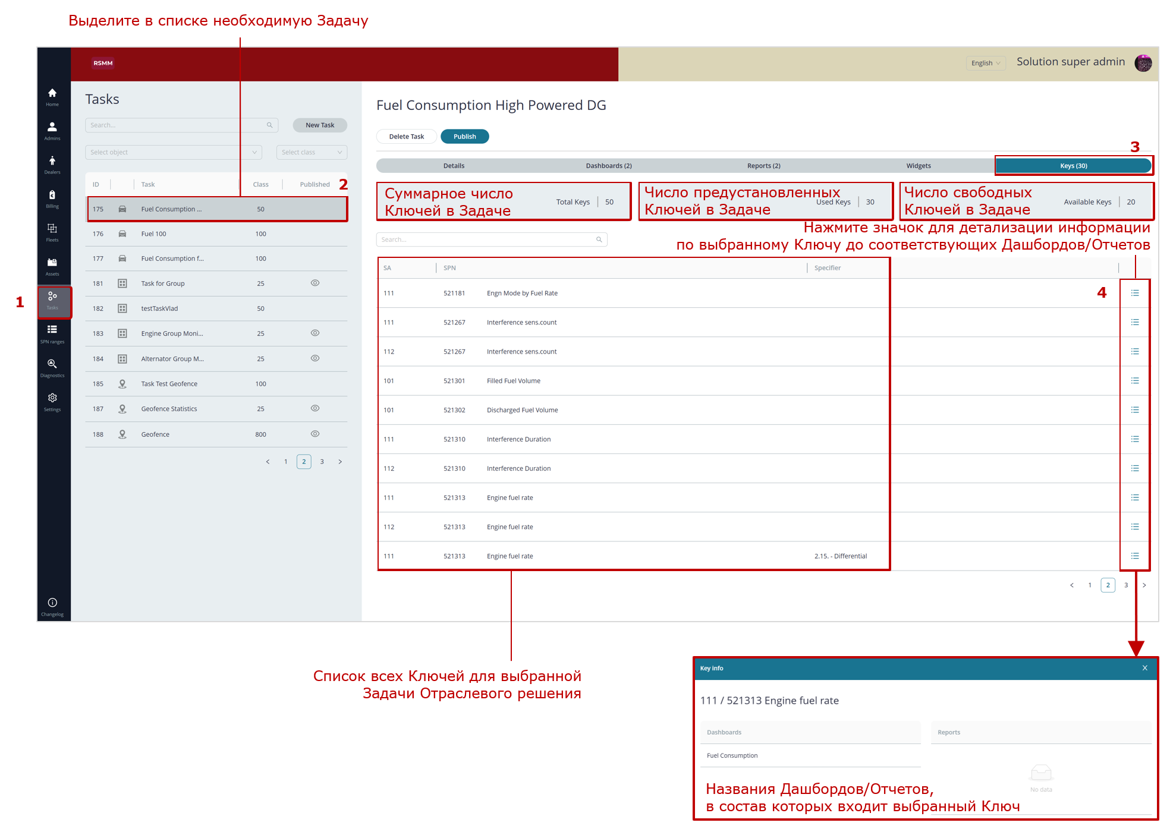Screen dimensions: 1170x832
Task: Click the Delete Task button
Action: [x=407, y=137]
